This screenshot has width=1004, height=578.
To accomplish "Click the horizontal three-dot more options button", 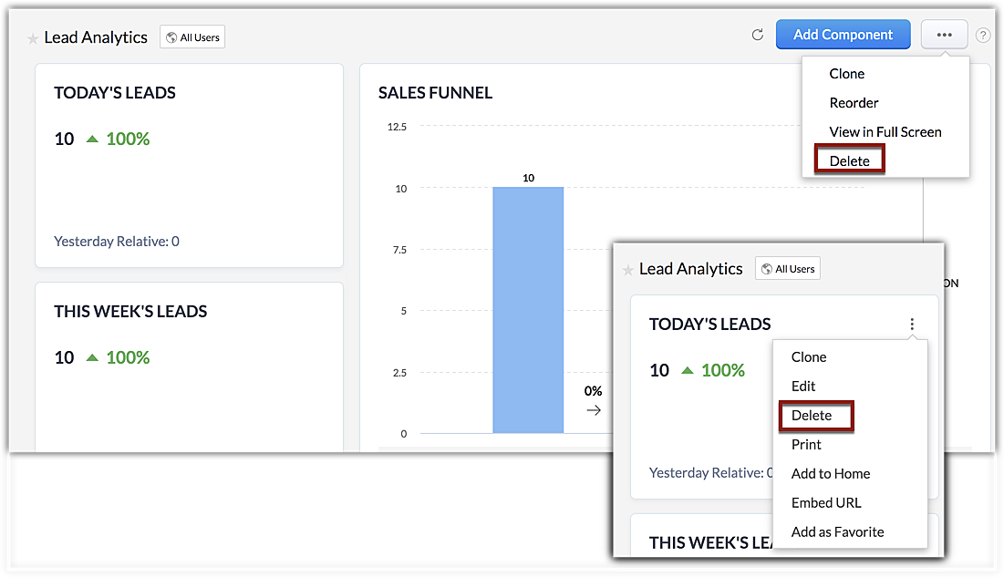I will tap(944, 35).
